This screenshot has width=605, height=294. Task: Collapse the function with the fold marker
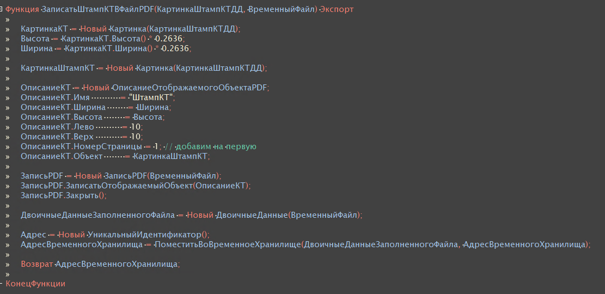[1, 9]
